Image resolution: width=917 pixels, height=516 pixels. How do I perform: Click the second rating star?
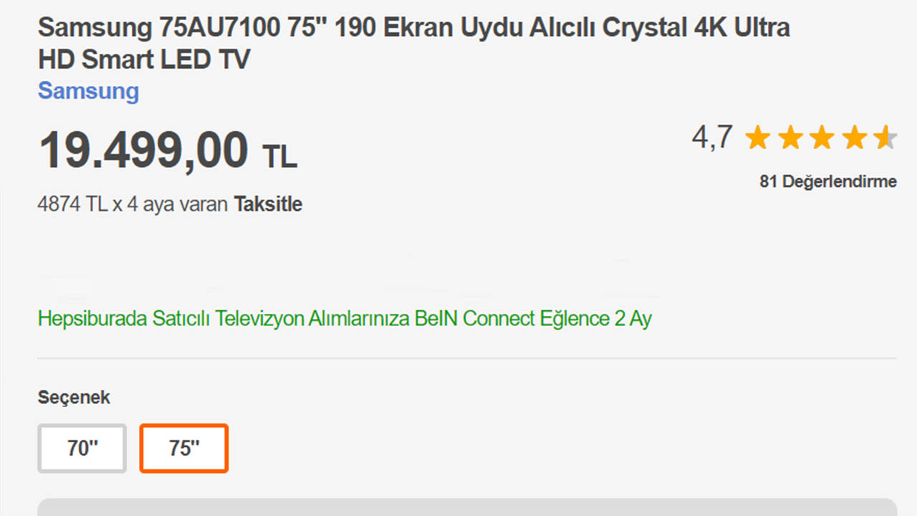[790, 138]
